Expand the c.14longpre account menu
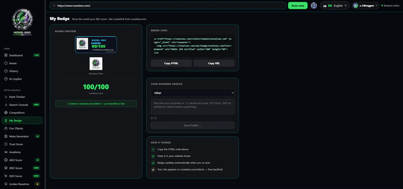This screenshot has height=189, width=403. (x=365, y=6)
